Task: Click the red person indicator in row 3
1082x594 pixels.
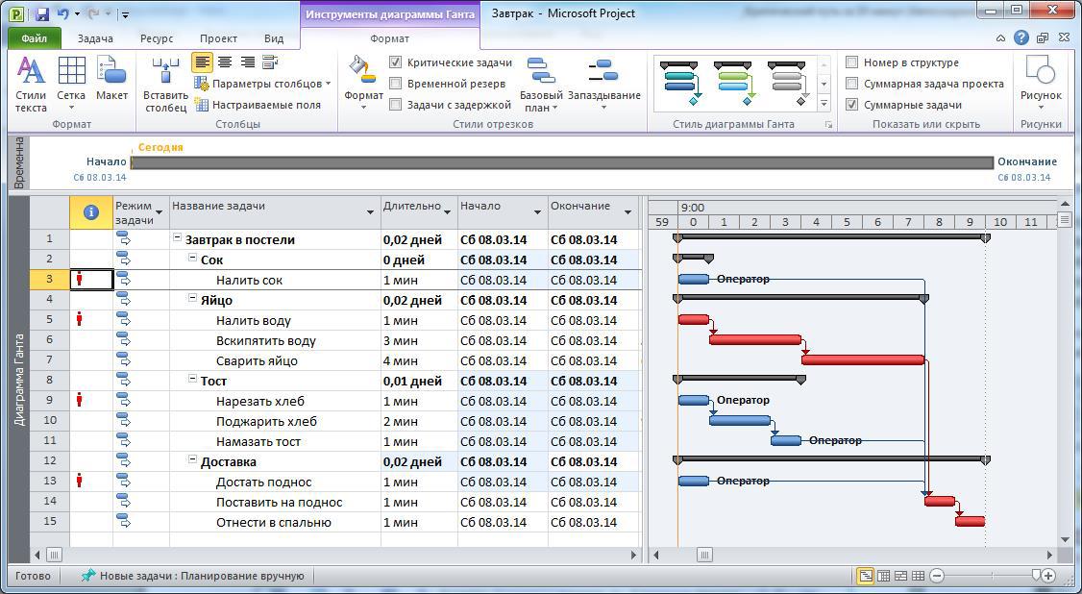Action: [80, 280]
